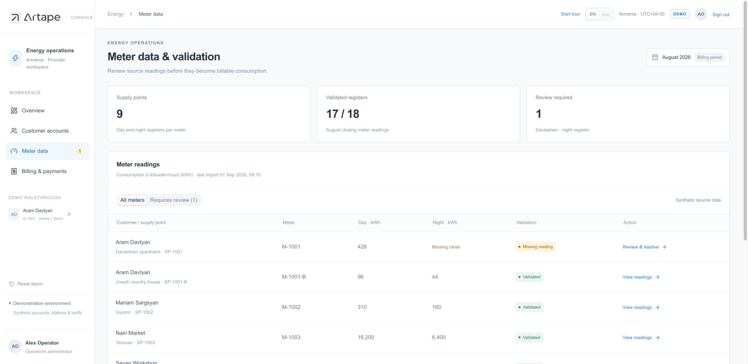Click the Validation column header
This screenshot has height=364, width=748.
(x=526, y=223)
